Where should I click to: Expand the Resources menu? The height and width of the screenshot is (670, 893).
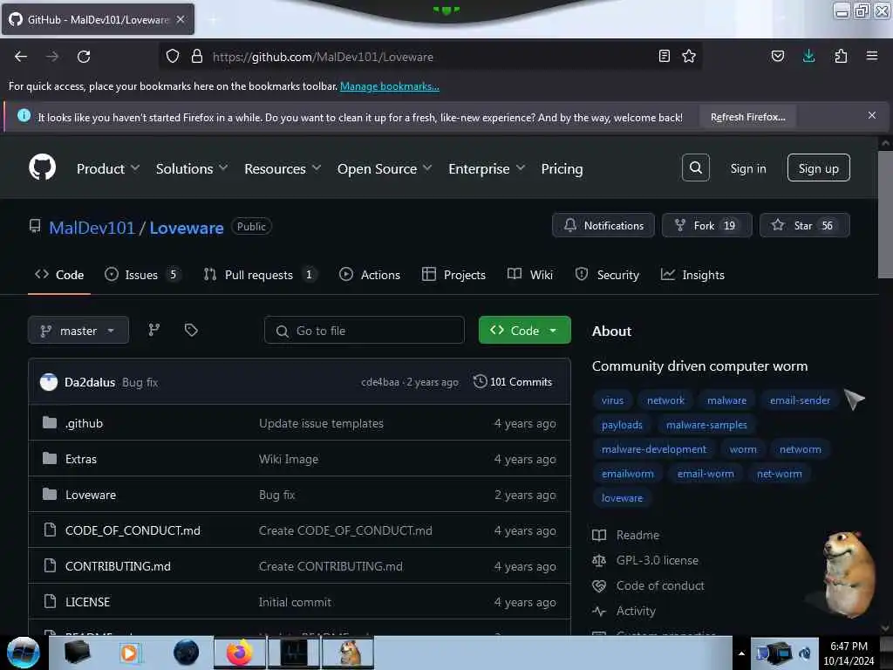click(x=283, y=168)
